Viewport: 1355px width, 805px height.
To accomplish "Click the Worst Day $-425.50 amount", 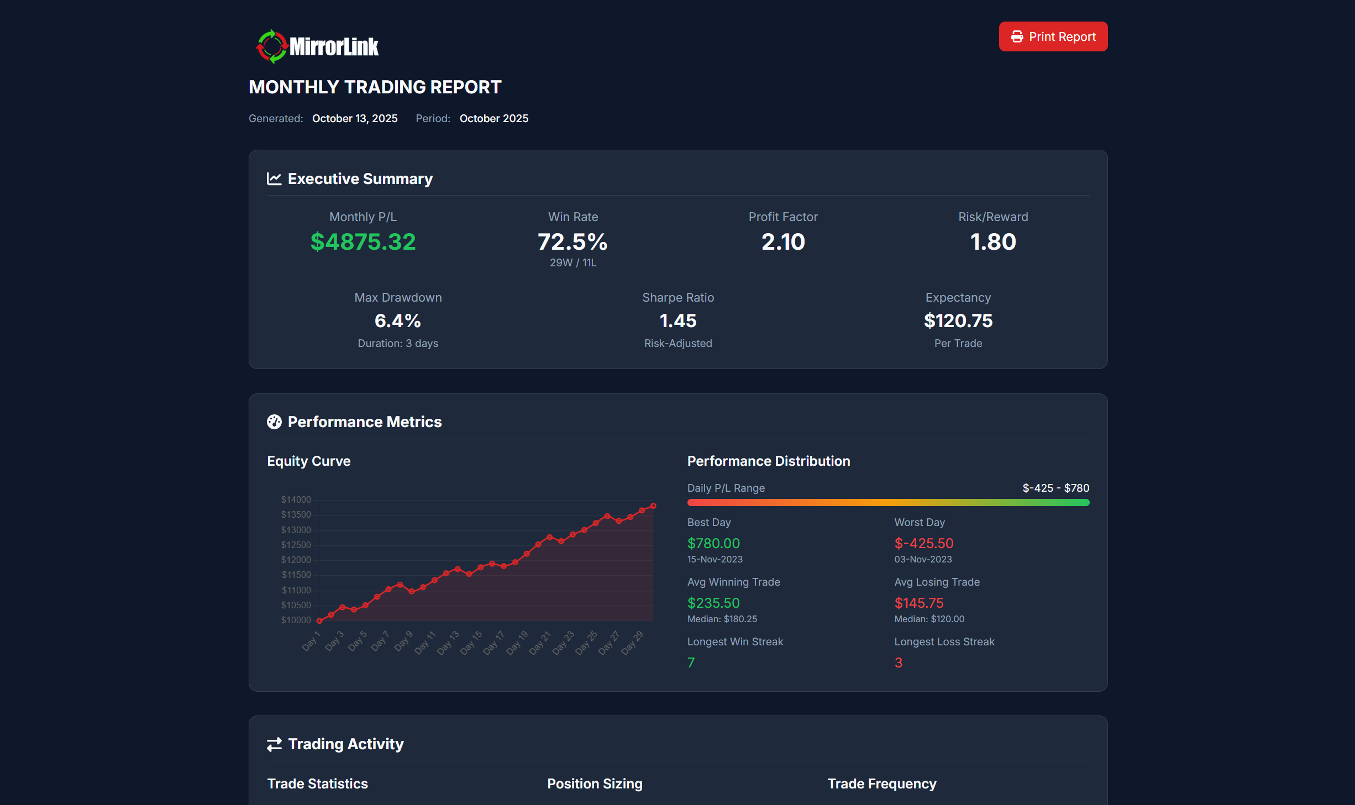I will click(923, 543).
